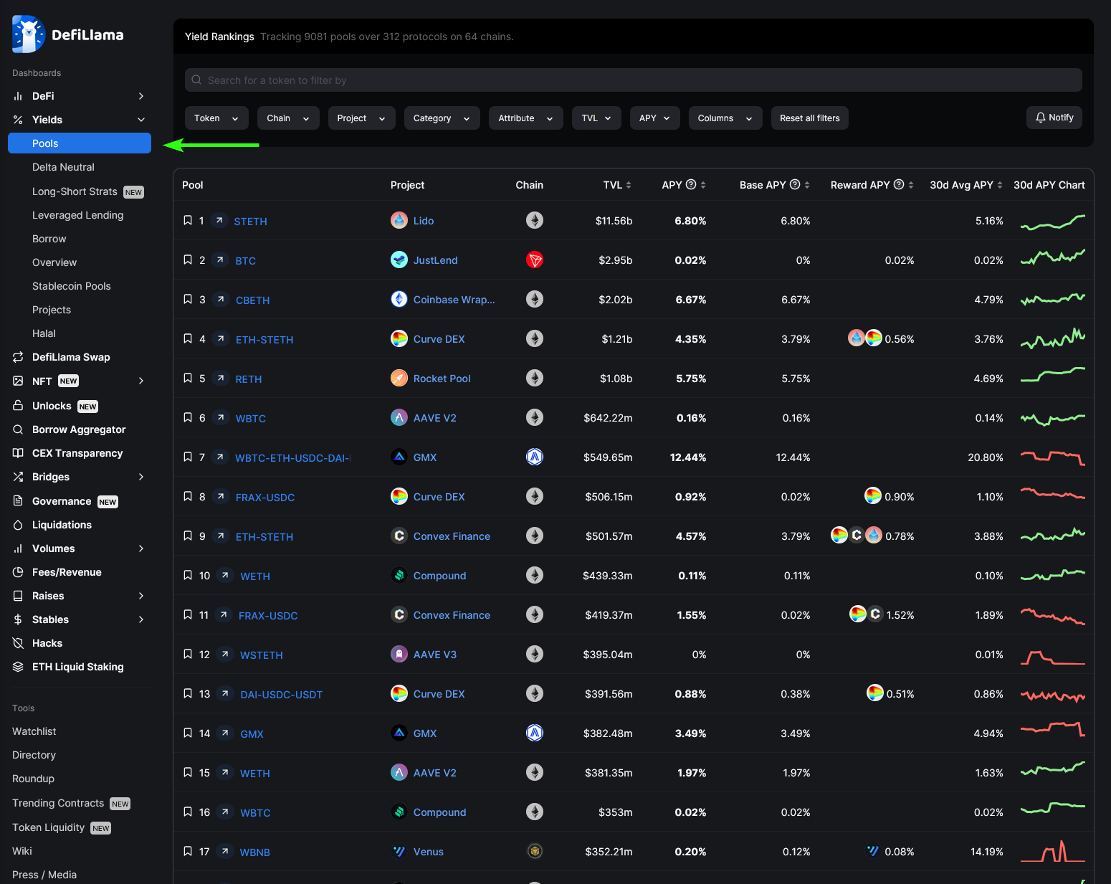
Task: Go to Stablecoin Pools page
Action: (x=72, y=286)
